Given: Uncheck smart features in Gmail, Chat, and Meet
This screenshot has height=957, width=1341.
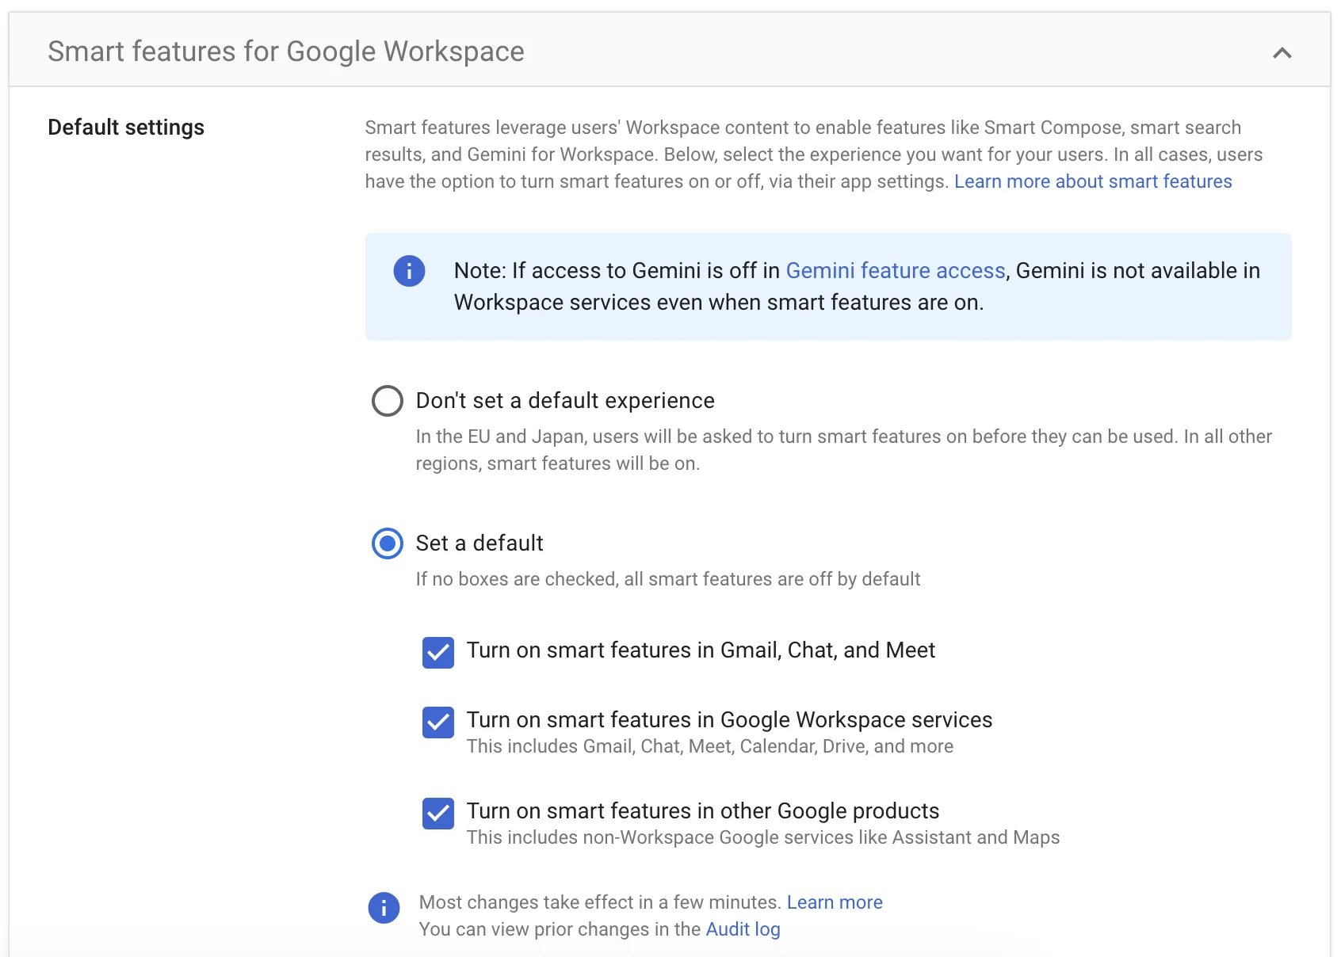Looking at the screenshot, I should pyautogui.click(x=438, y=653).
